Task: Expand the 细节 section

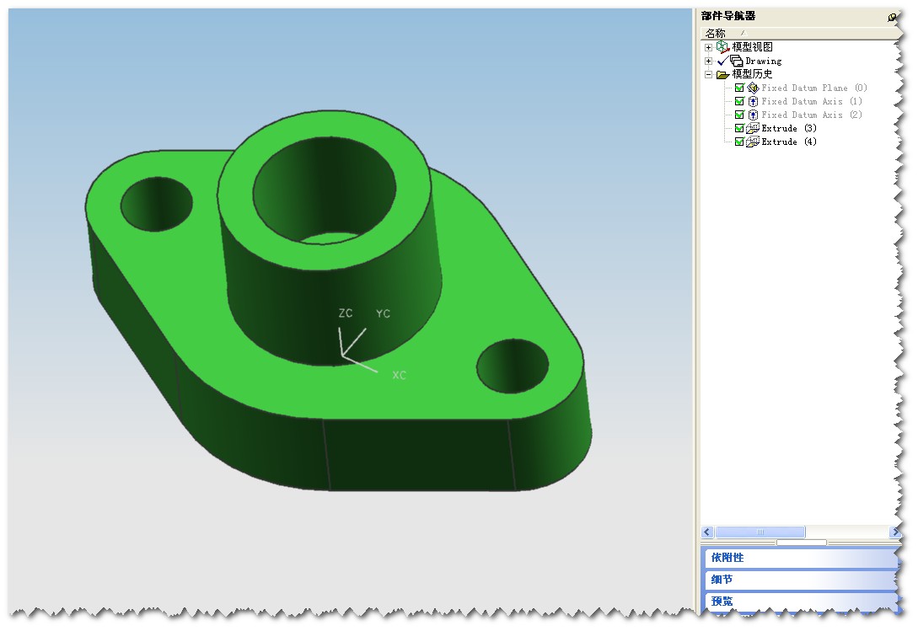Action: (x=800, y=580)
